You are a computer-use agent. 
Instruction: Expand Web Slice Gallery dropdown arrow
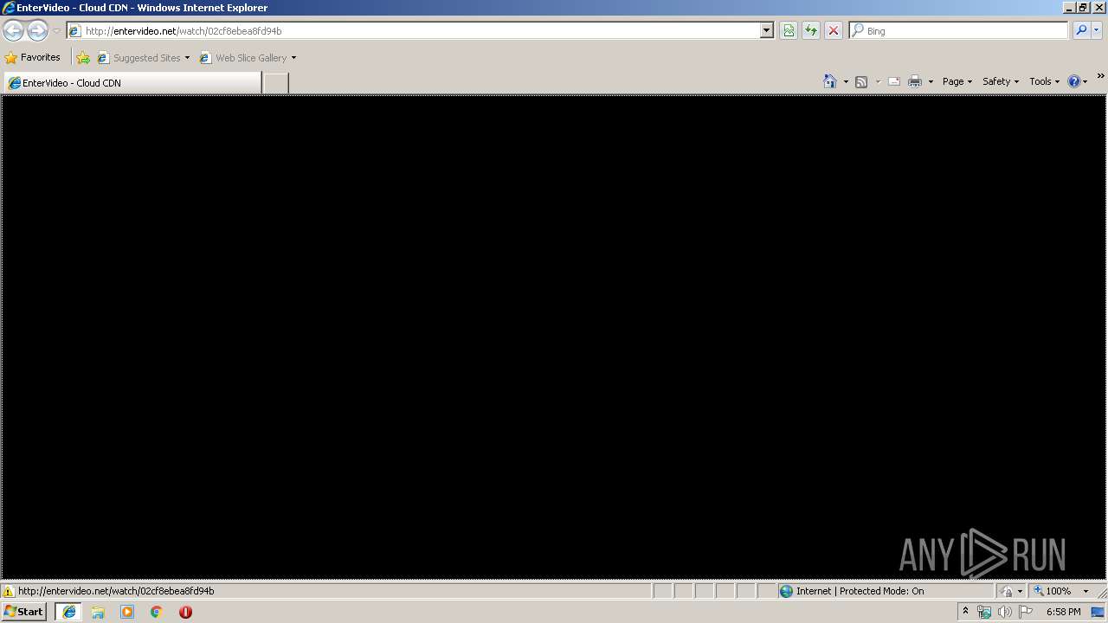(293, 58)
